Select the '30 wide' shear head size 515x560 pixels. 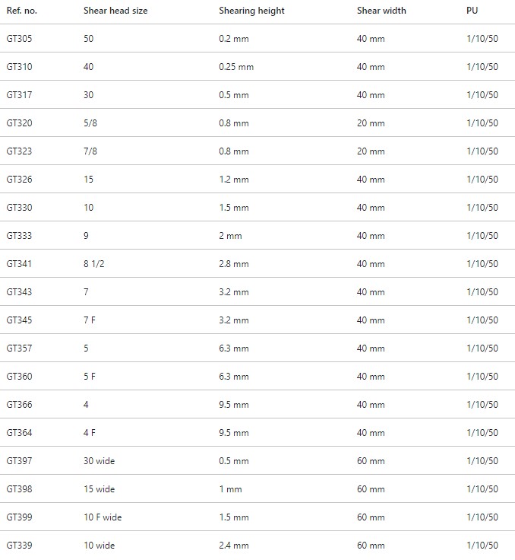click(99, 461)
